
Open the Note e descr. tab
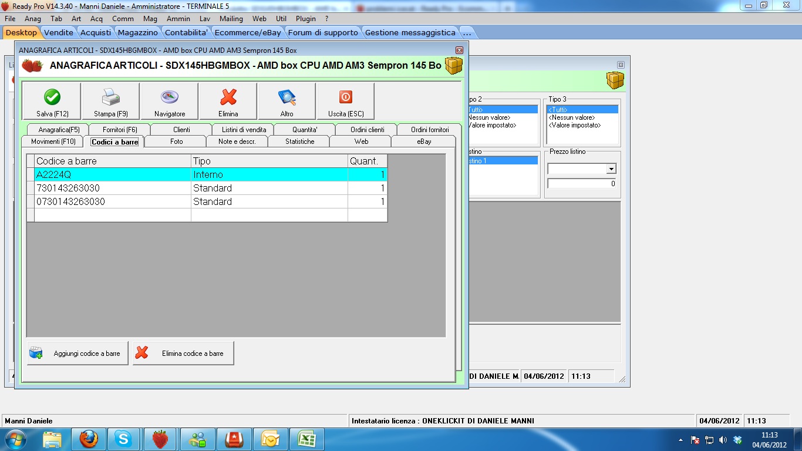pyautogui.click(x=238, y=142)
